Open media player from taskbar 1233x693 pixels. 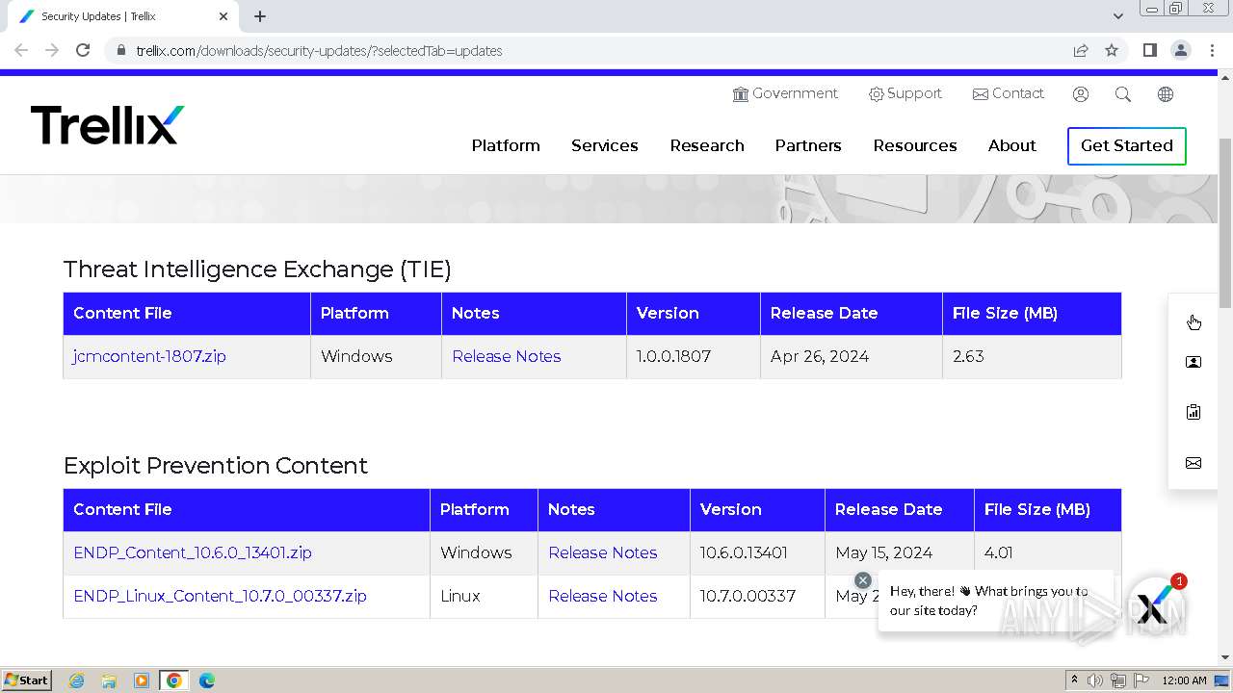coord(142,680)
